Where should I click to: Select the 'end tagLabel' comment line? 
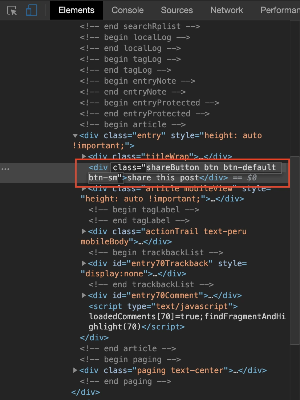tap(139, 220)
